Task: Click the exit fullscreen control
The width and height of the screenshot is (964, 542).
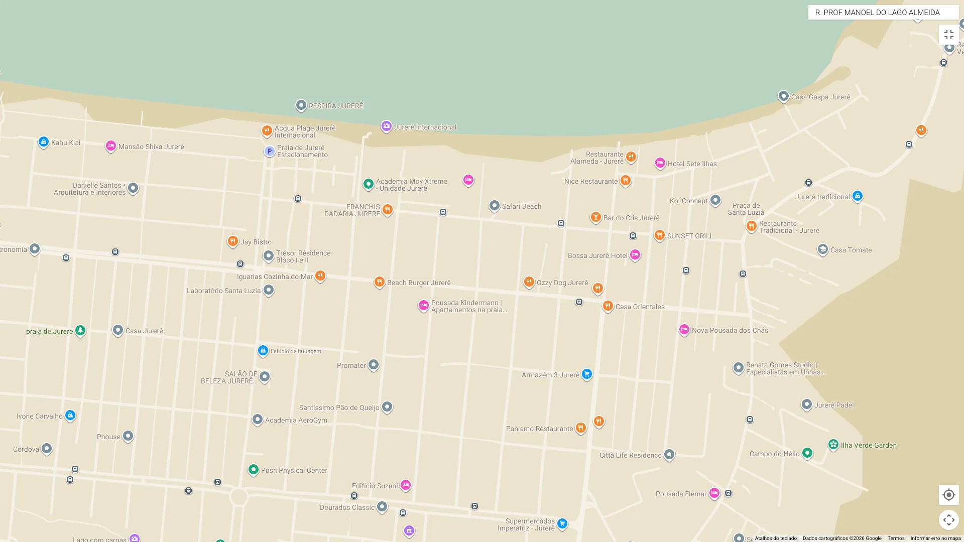Action: click(x=949, y=34)
